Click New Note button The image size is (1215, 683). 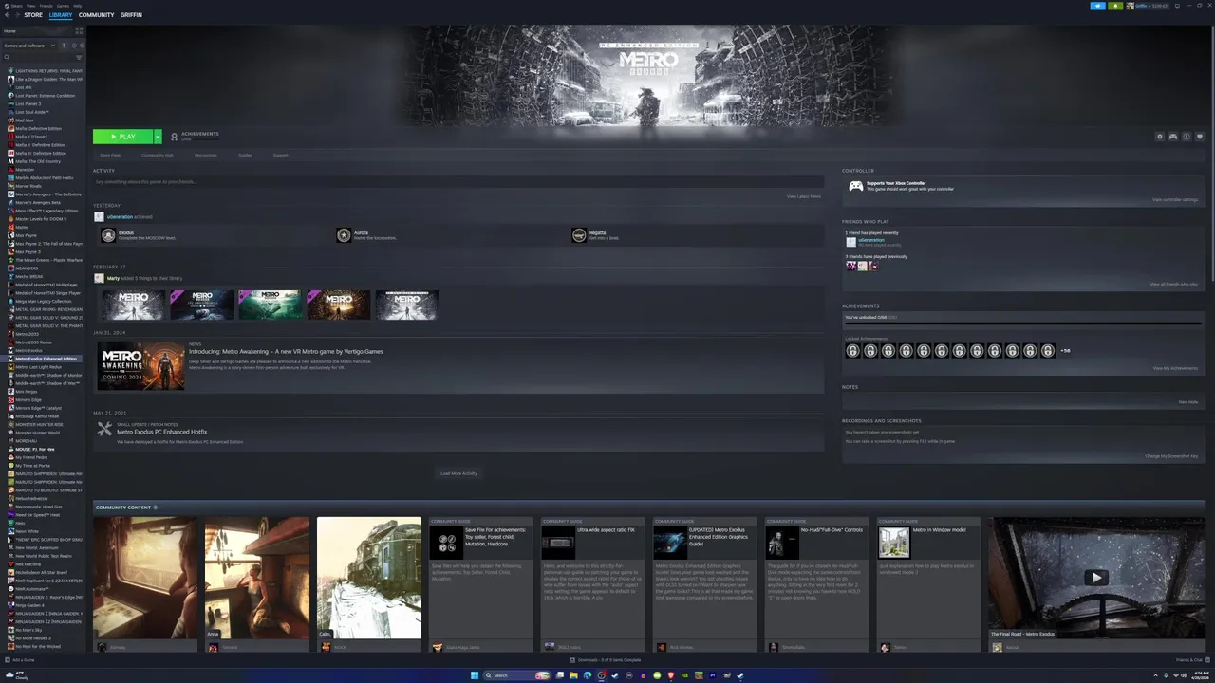coord(1188,401)
